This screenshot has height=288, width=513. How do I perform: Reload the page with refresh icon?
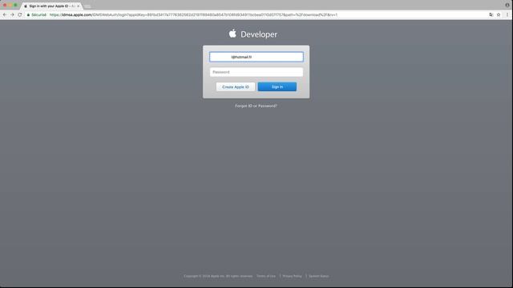20,14
